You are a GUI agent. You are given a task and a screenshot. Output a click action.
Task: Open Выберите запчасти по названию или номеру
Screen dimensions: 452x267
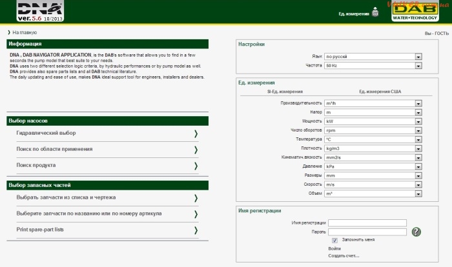pyautogui.click(x=89, y=213)
